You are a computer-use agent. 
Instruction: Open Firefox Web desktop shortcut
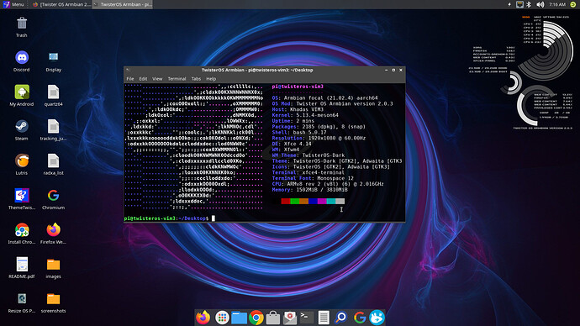click(x=53, y=230)
